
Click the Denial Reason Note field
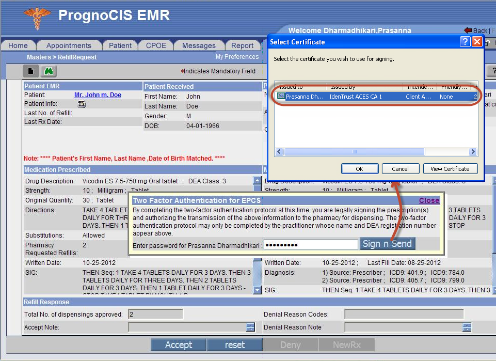coord(403,327)
